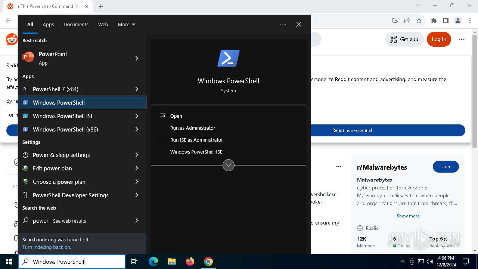478x269 pixels.
Task: Open Reddit header ellipsis menu
Action: tap(462, 39)
